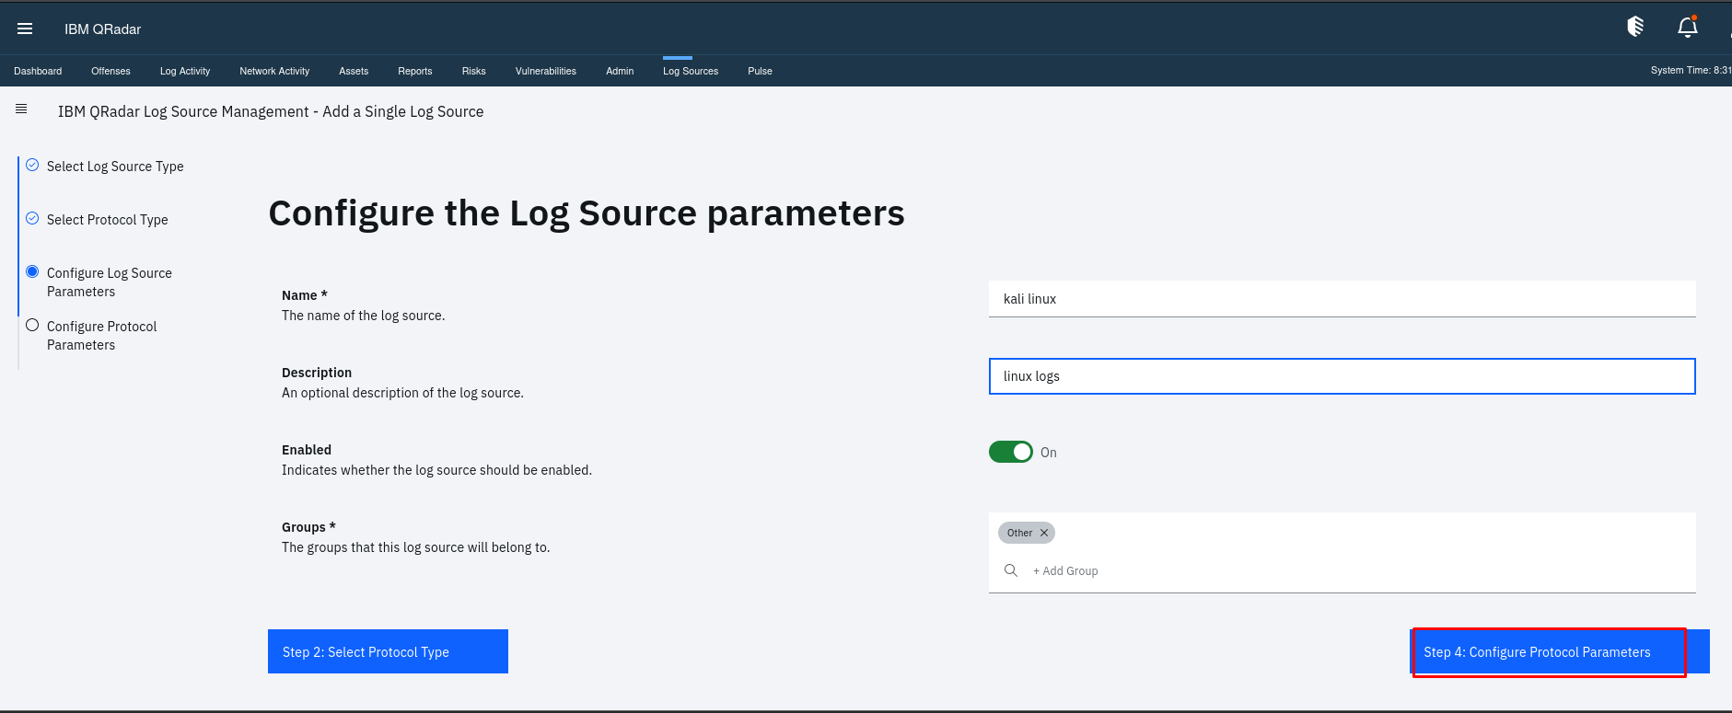This screenshot has width=1732, height=713.
Task: Click the Configure Protocol Parameters step label
Action: click(101, 336)
